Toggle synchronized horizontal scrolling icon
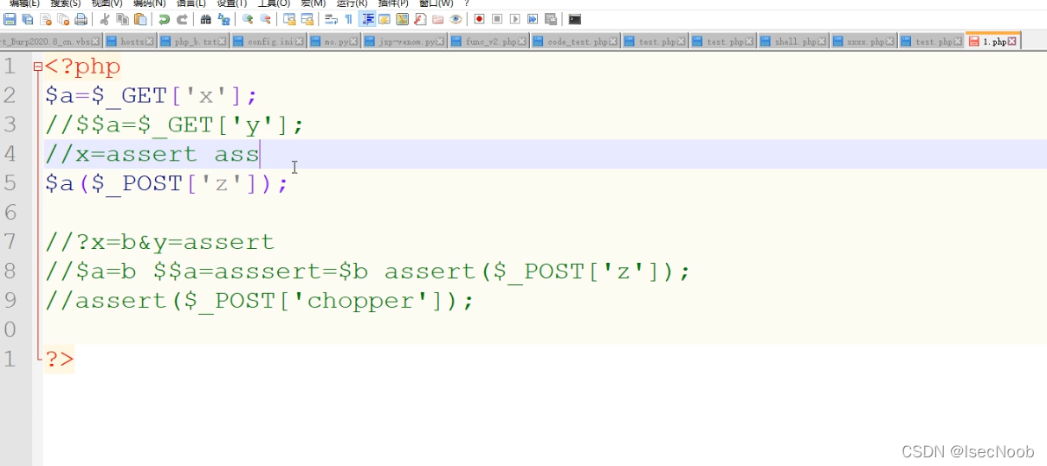Screen dimensions: 1047x466 coord(307,19)
